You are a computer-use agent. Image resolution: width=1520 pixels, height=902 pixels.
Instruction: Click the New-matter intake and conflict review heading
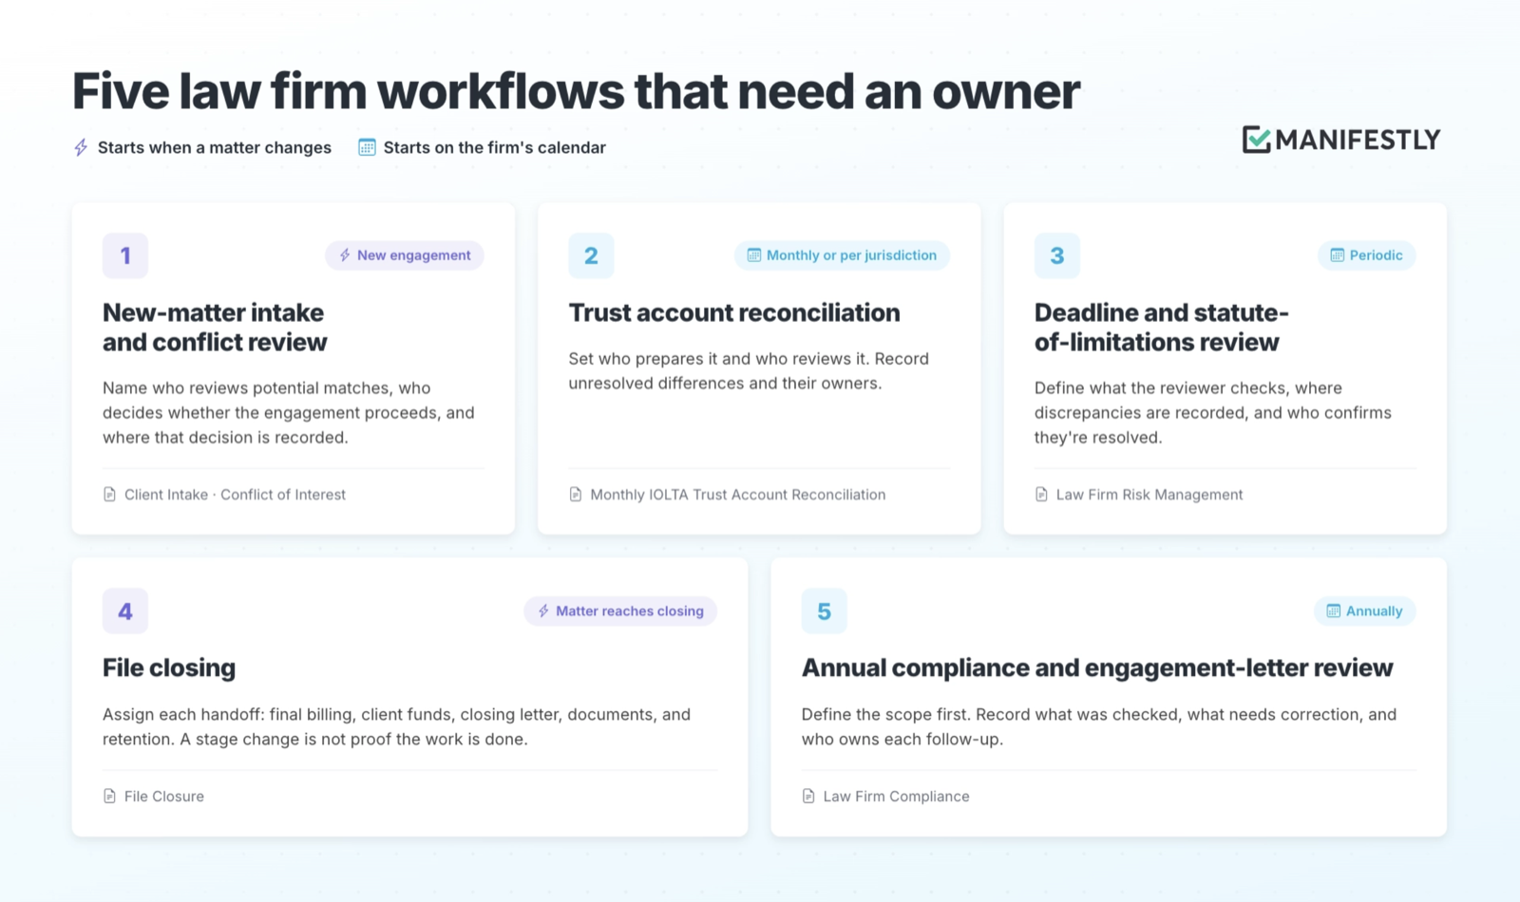pos(215,328)
